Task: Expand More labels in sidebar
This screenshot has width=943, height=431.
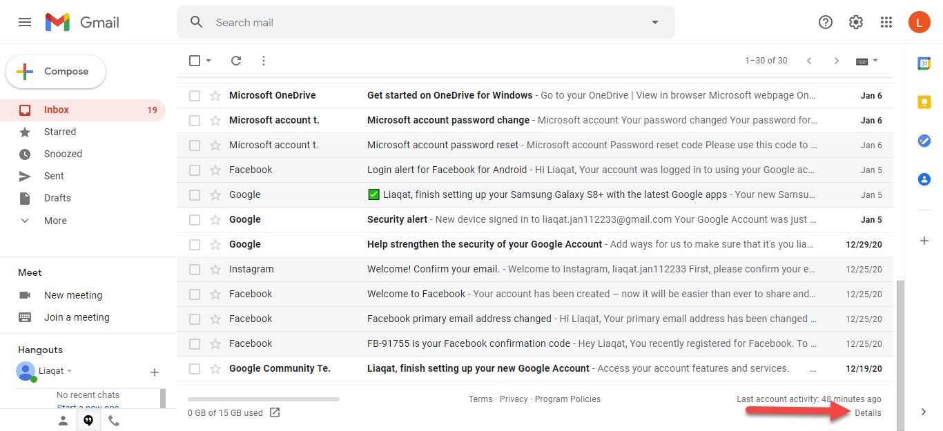Action: click(x=55, y=221)
